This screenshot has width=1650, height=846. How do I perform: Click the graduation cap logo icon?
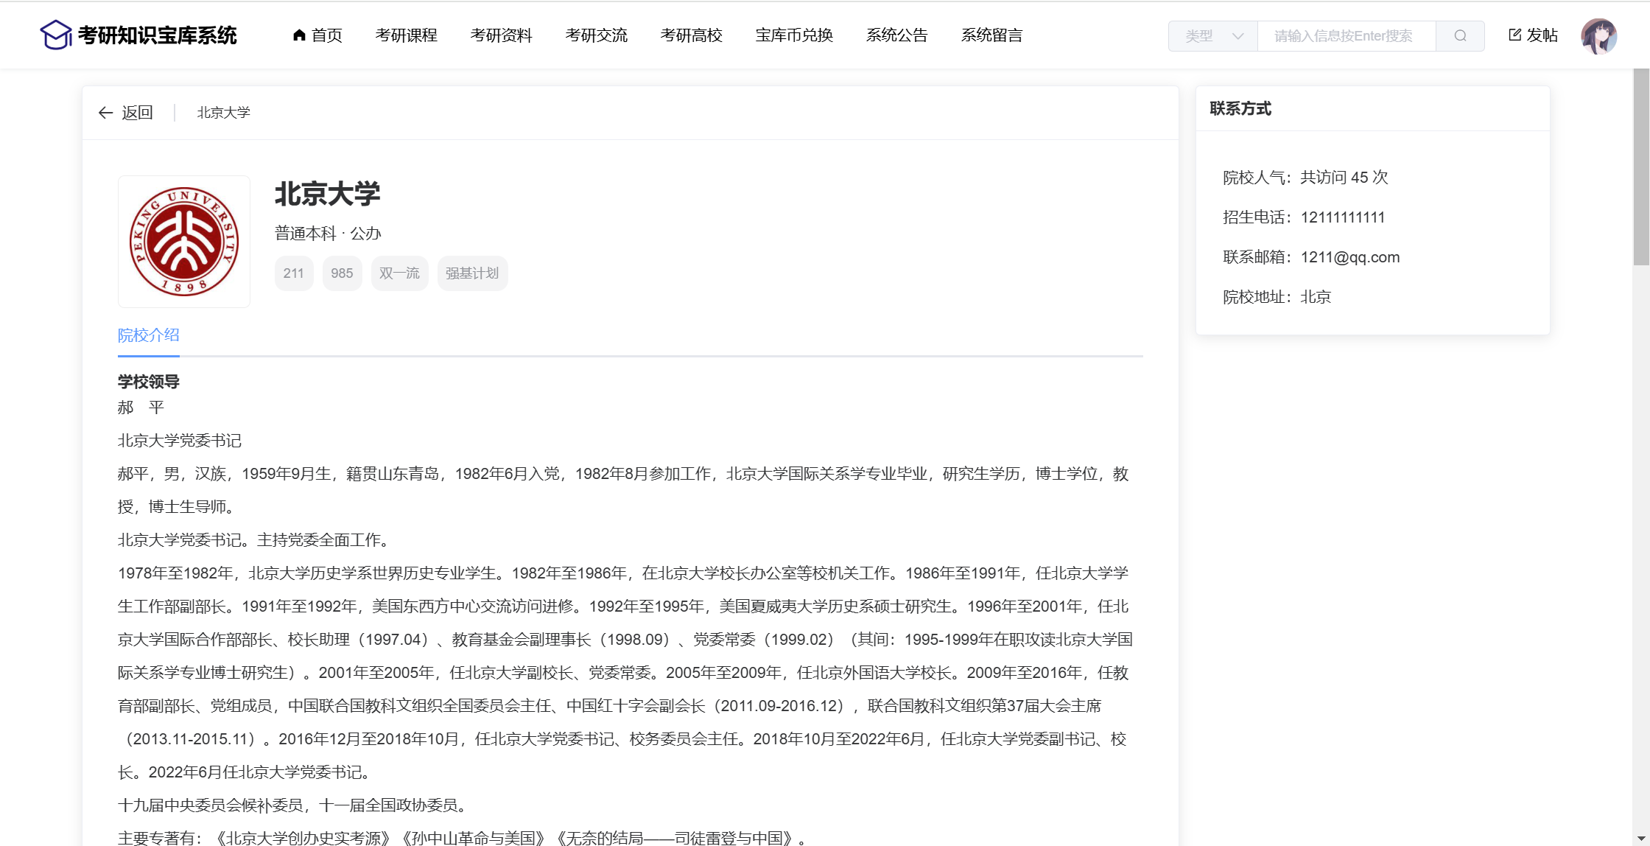[55, 35]
